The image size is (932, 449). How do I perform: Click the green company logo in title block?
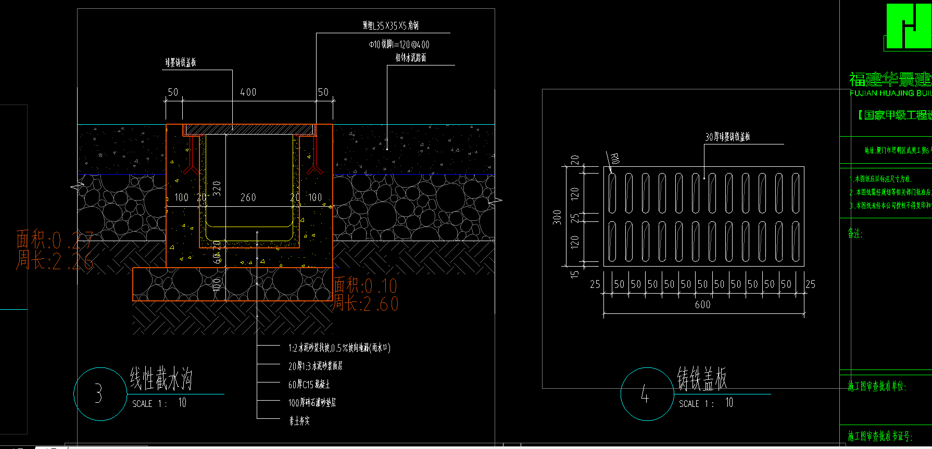909,27
